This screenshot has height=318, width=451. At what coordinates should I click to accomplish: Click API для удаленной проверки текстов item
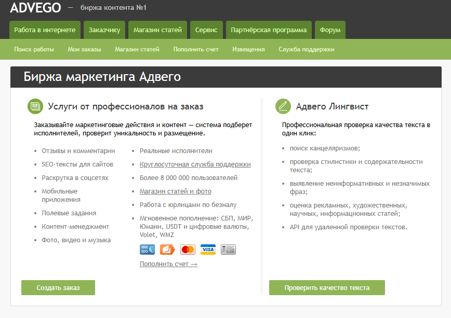point(348,227)
